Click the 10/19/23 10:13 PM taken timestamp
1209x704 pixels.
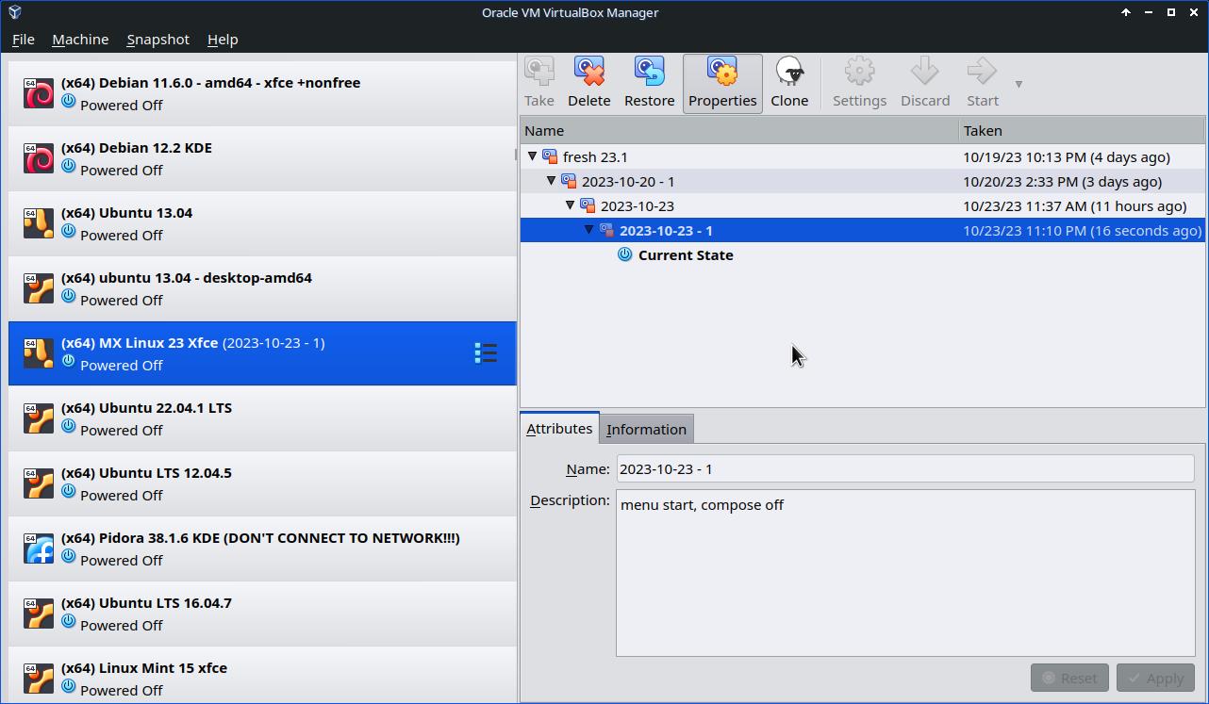(1067, 156)
